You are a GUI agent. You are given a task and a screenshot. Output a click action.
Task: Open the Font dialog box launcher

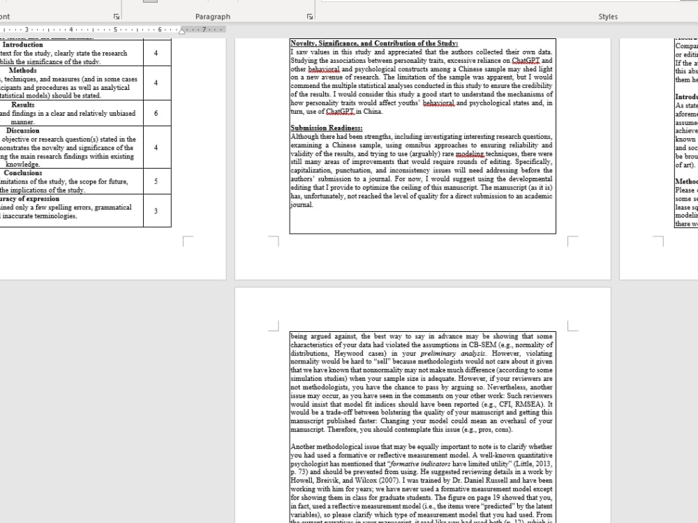(x=117, y=17)
